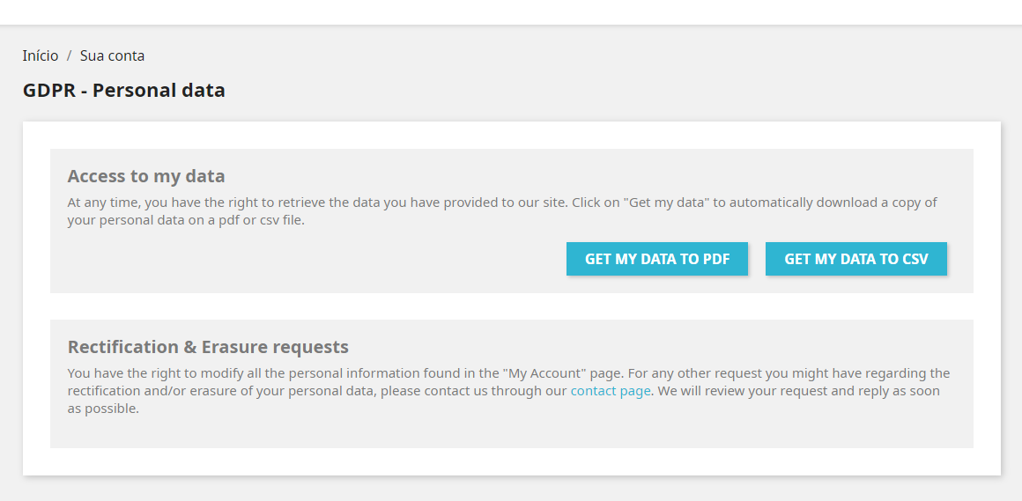The image size is (1022, 501).
Task: Click the GDPR - Personal data page title
Action: pos(124,91)
